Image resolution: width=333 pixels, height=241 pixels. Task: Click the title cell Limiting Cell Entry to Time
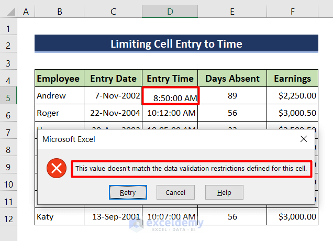point(176,44)
